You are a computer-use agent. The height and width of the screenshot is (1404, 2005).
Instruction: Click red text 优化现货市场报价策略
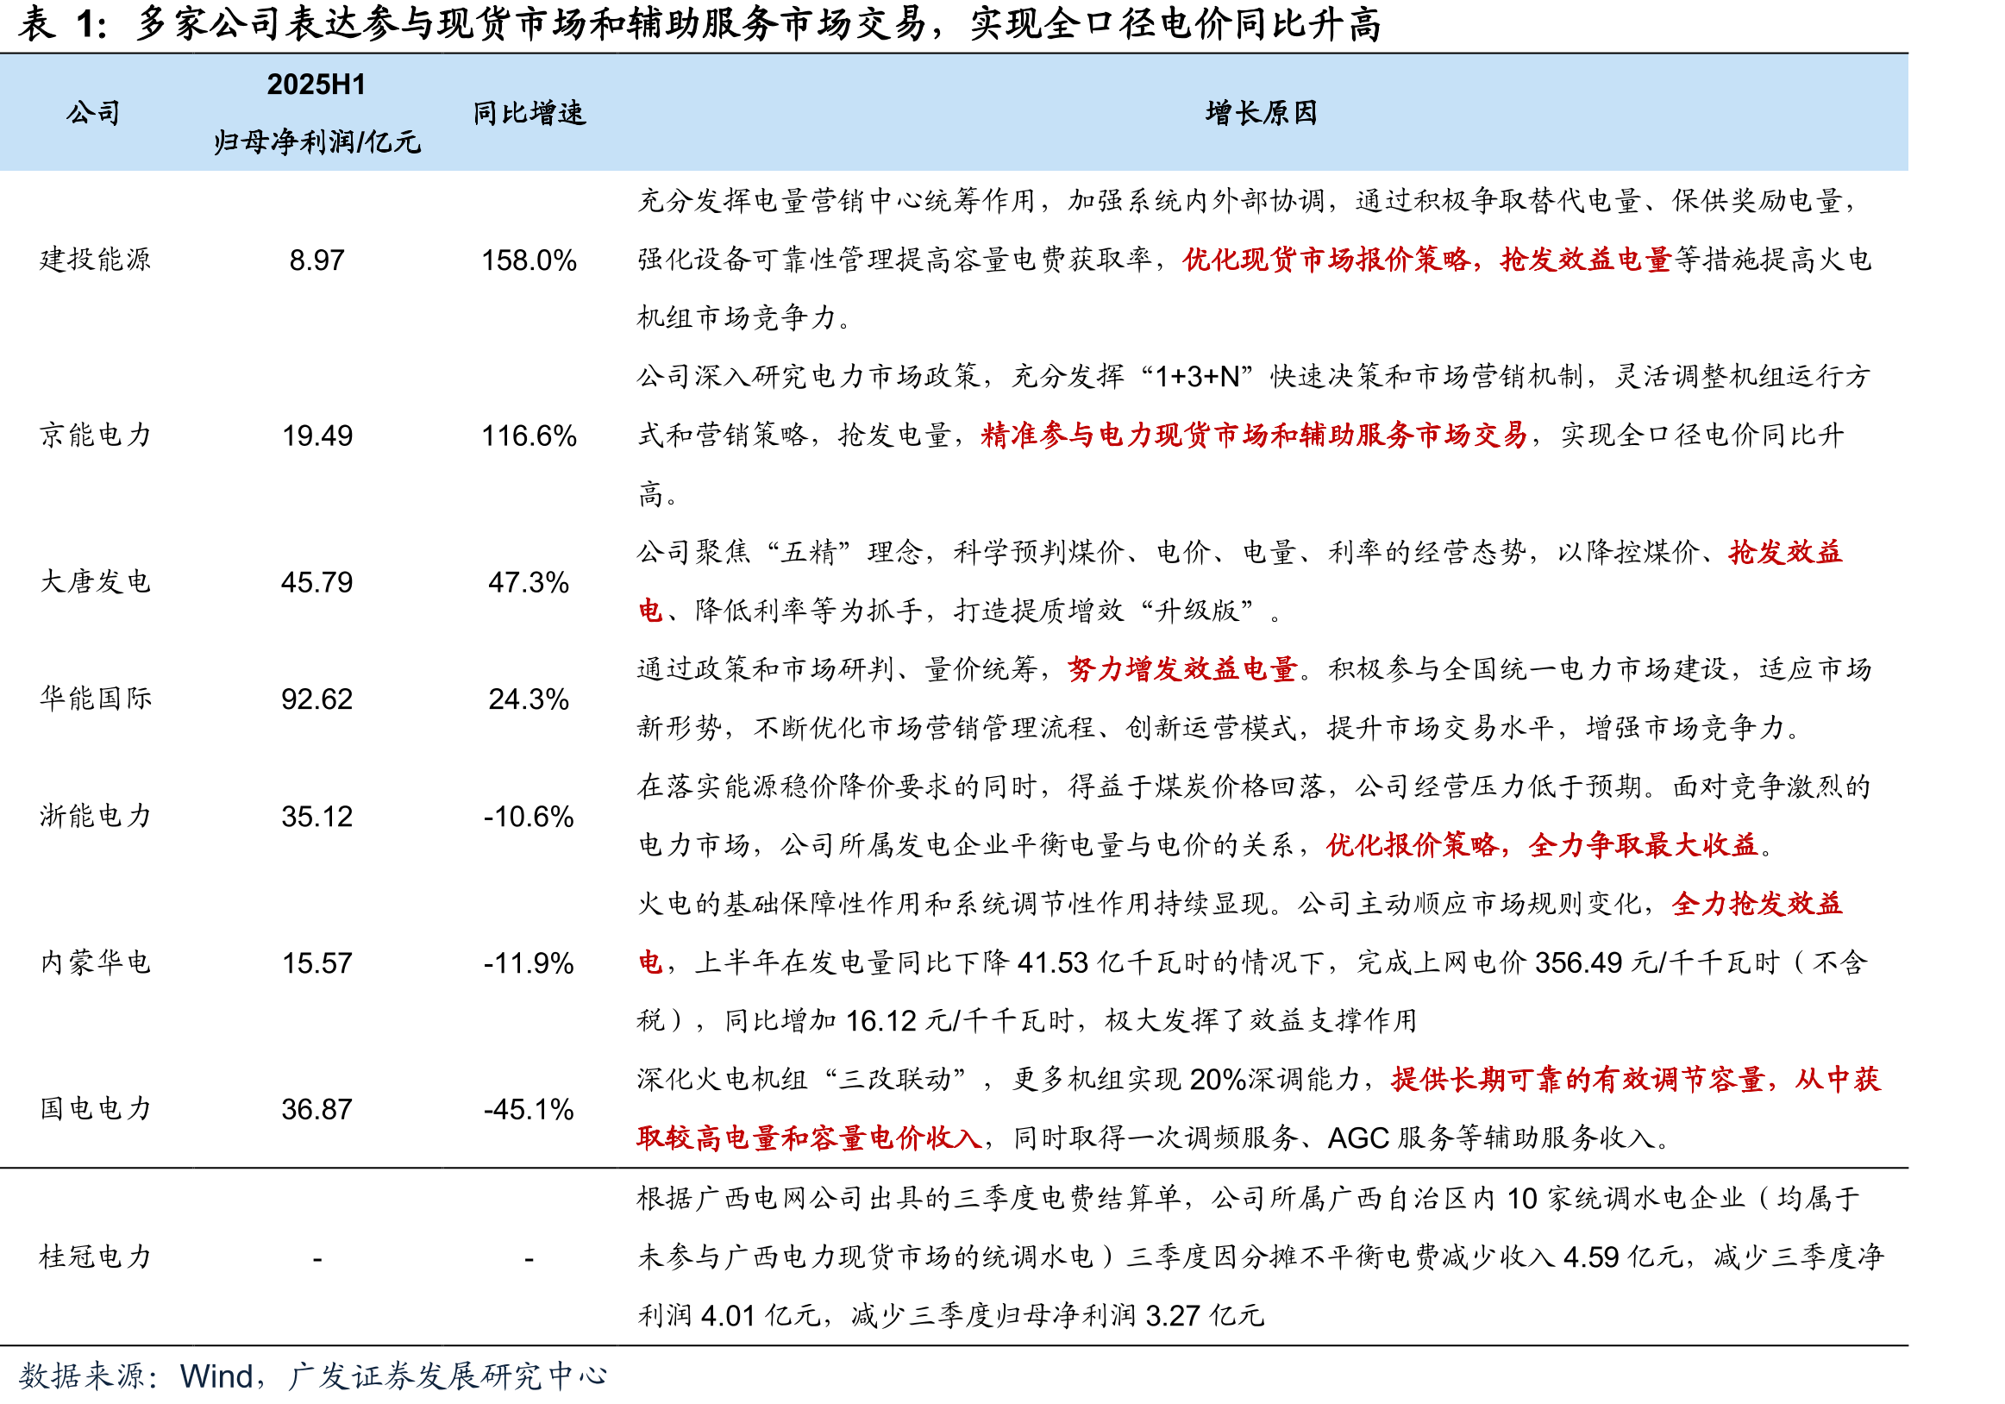point(1326,260)
